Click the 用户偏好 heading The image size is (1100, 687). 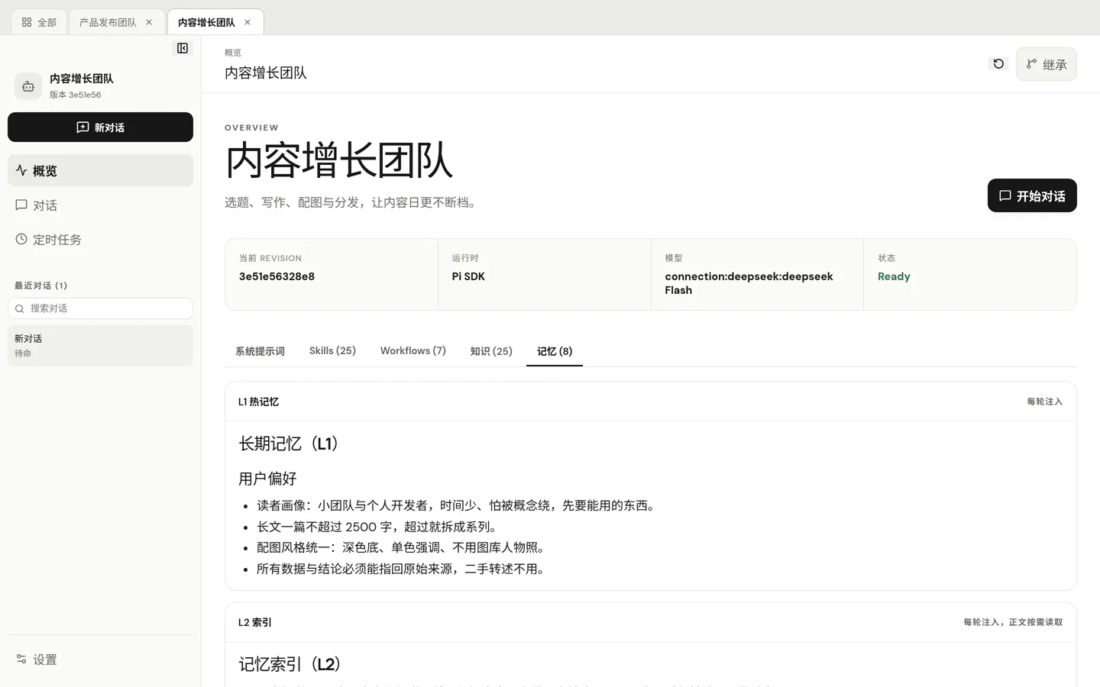tap(267, 479)
